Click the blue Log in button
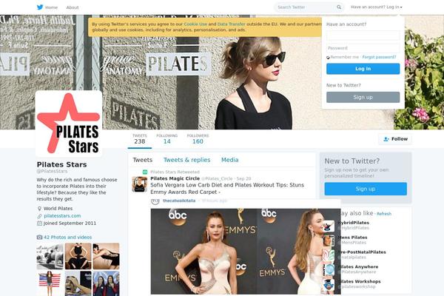The height and width of the screenshot is (296, 444). pyautogui.click(x=363, y=69)
